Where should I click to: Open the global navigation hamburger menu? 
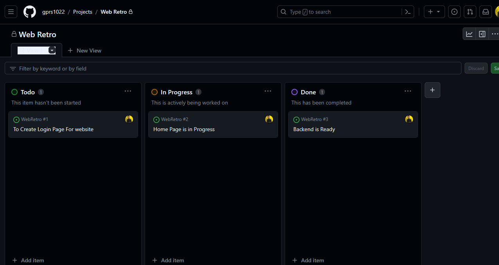11,11
